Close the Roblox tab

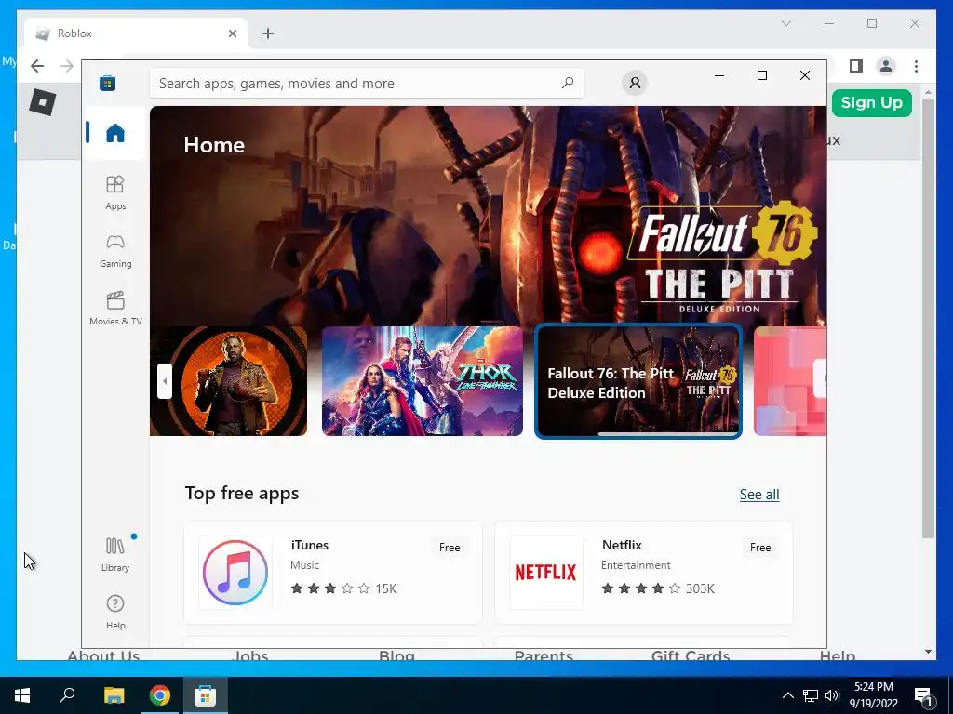tap(232, 33)
